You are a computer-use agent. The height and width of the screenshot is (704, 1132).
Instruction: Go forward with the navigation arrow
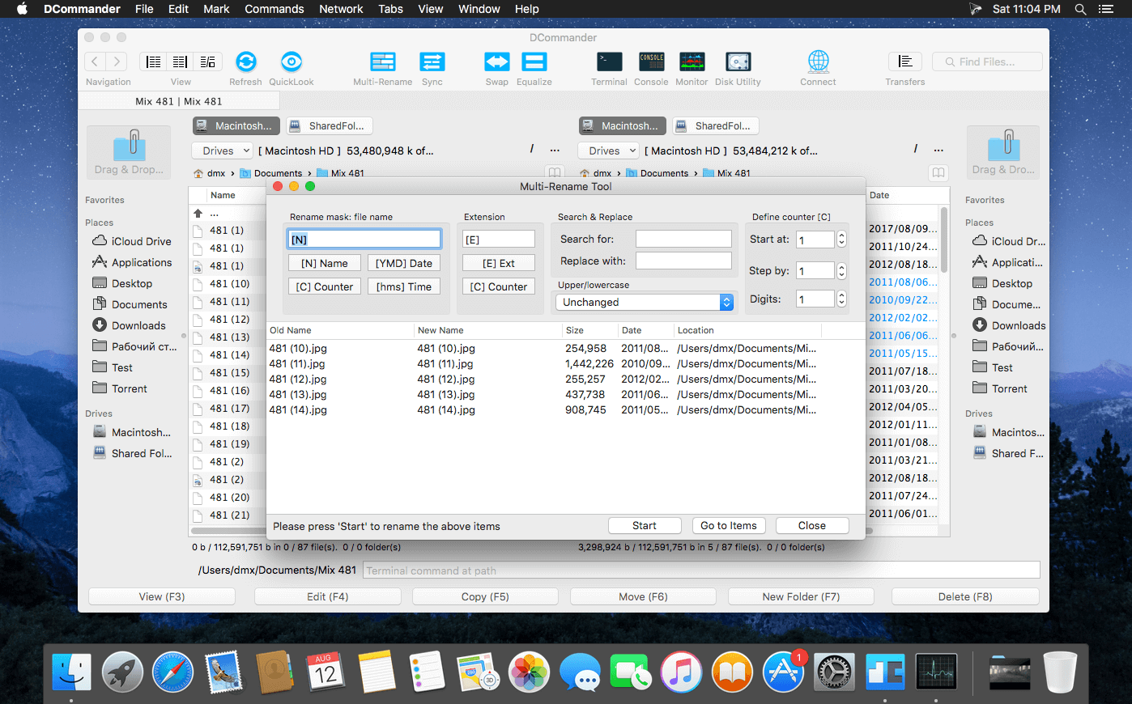tap(117, 61)
